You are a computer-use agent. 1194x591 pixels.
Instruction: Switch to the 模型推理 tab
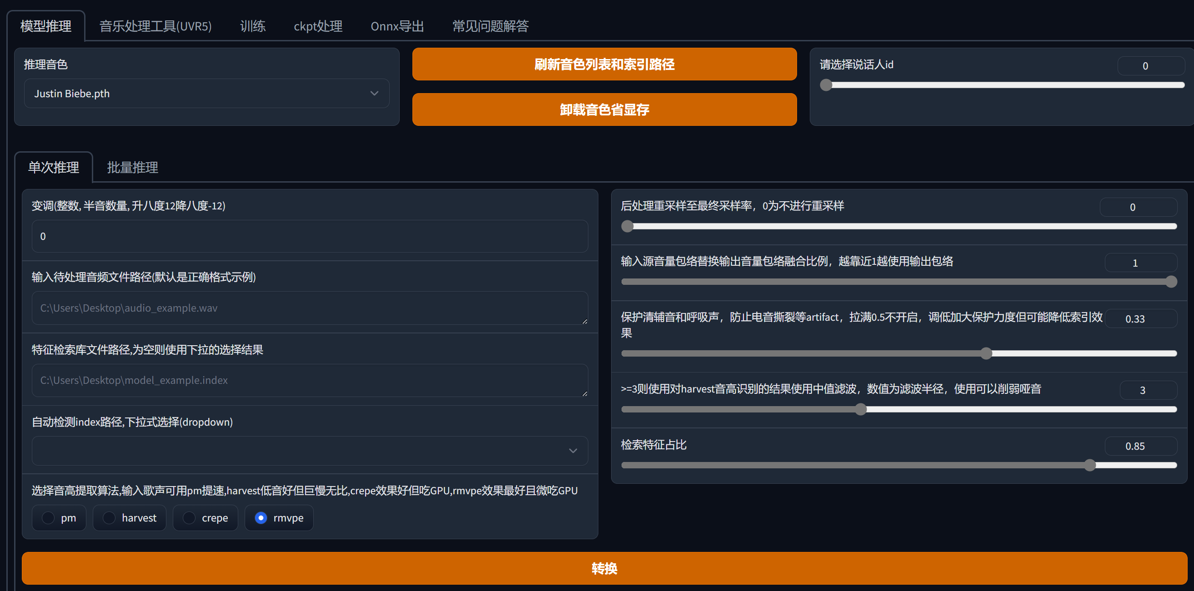click(45, 26)
